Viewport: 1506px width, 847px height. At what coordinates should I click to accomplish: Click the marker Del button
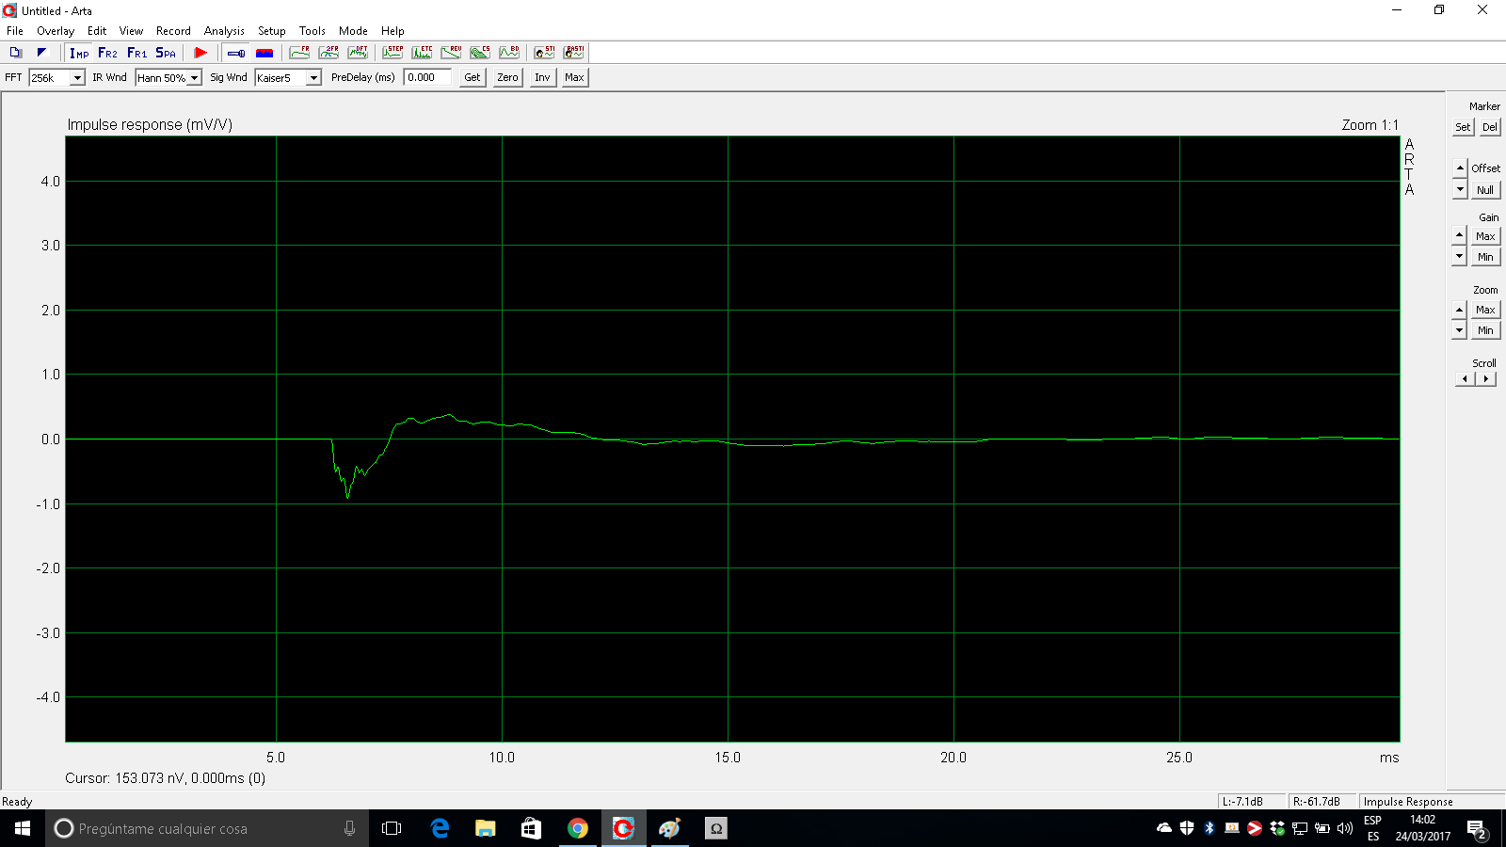1489,127
